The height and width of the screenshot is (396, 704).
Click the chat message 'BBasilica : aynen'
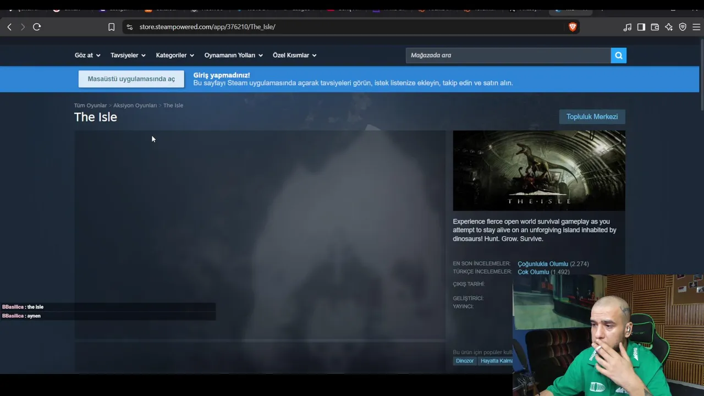pyautogui.click(x=21, y=316)
